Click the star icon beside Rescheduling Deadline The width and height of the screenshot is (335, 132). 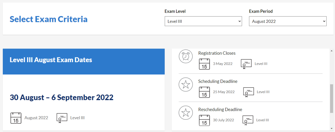click(185, 113)
